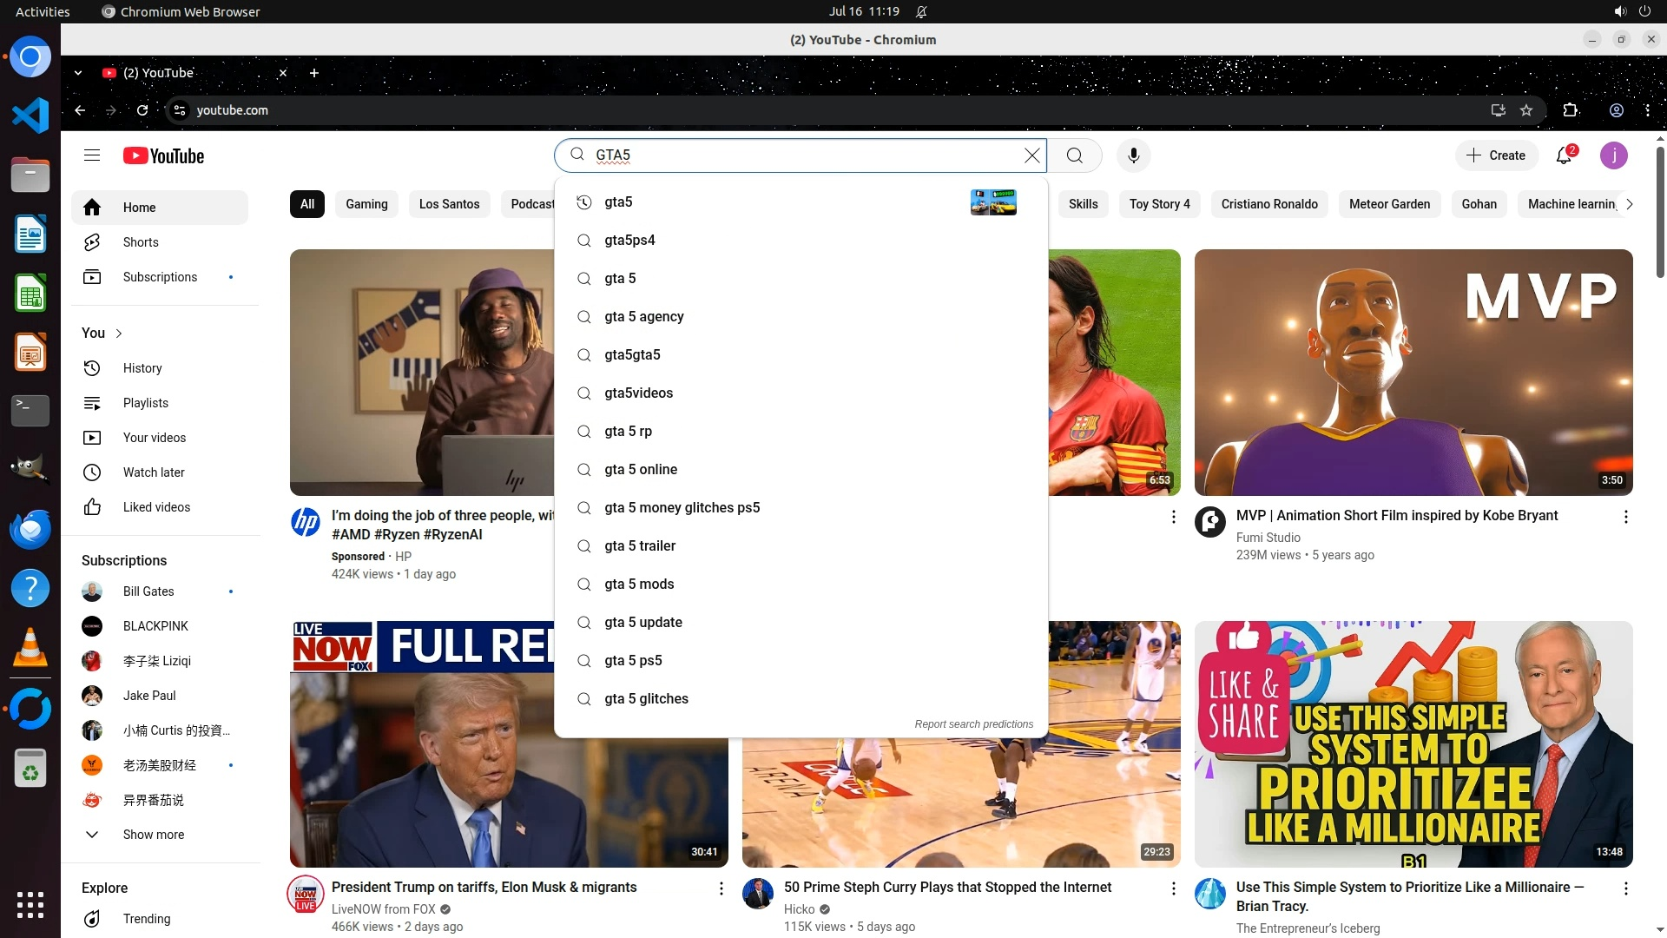Open options menu for MVP video
Image resolution: width=1667 pixels, height=938 pixels.
pyautogui.click(x=1625, y=517)
